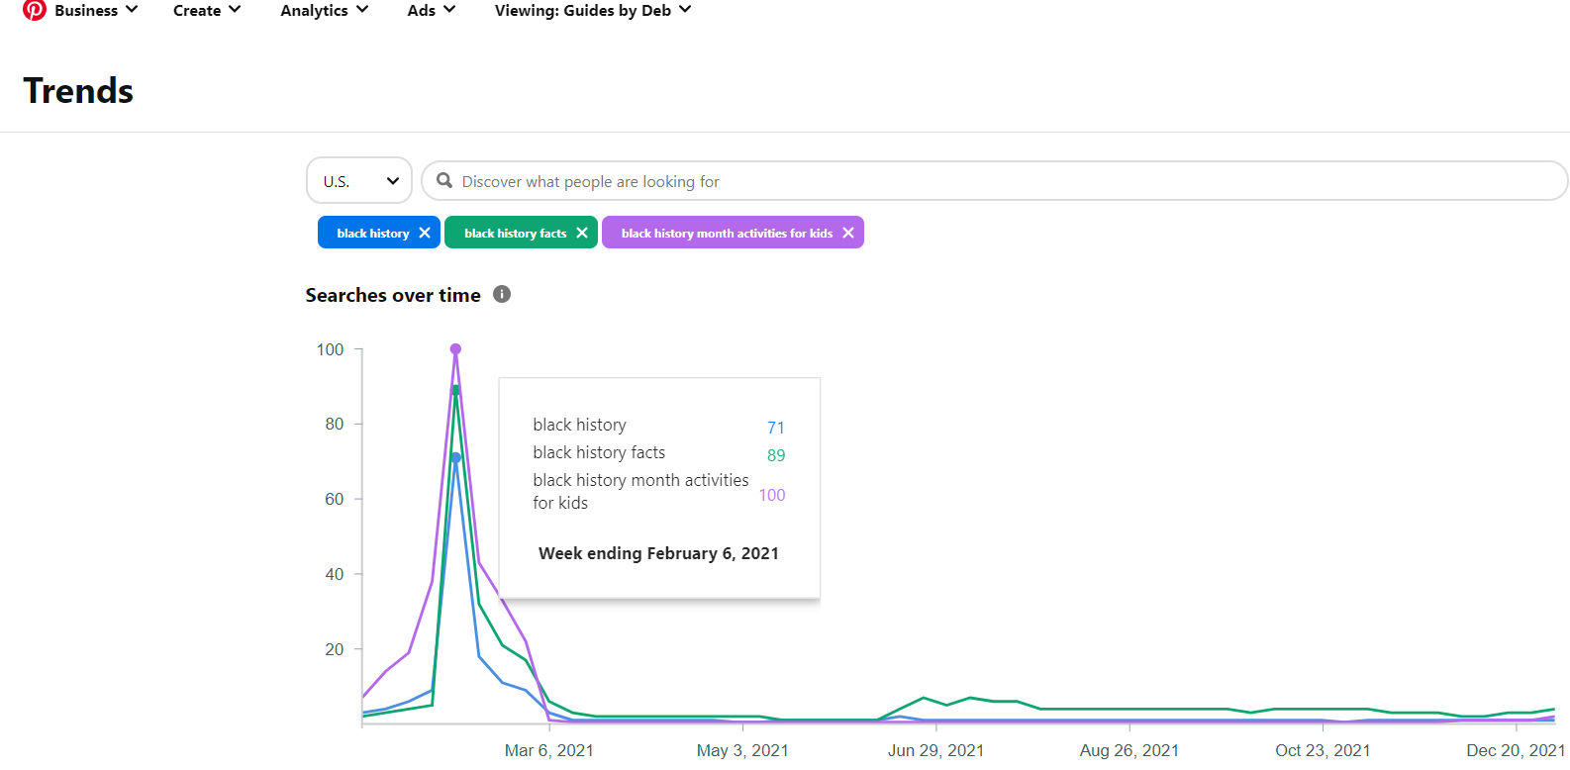Click the Aug 26, 2021 axis label
The width and height of the screenshot is (1570, 770).
coord(1129,750)
